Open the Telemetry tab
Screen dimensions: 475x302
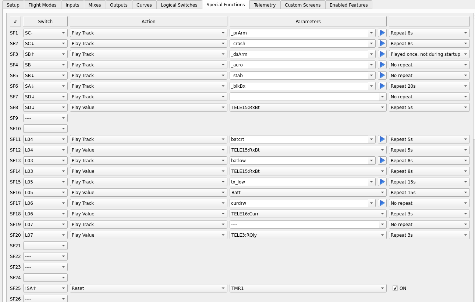click(x=265, y=5)
